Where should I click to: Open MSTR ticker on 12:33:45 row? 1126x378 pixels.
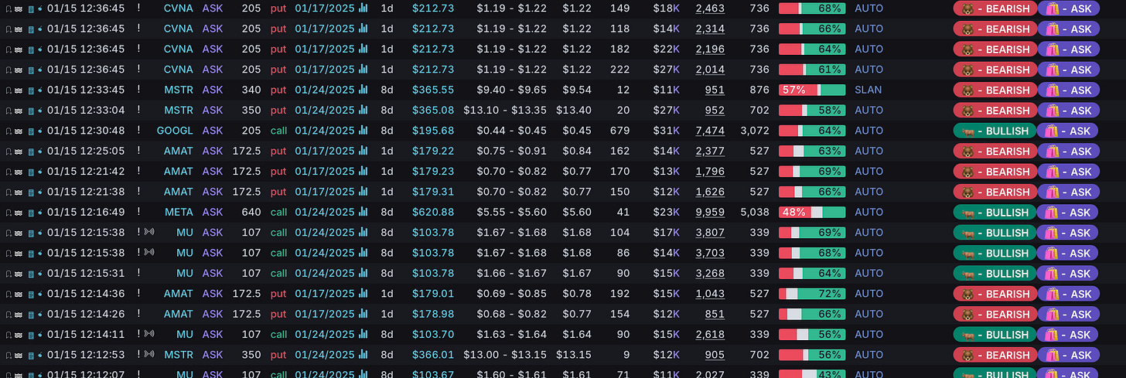pos(179,90)
